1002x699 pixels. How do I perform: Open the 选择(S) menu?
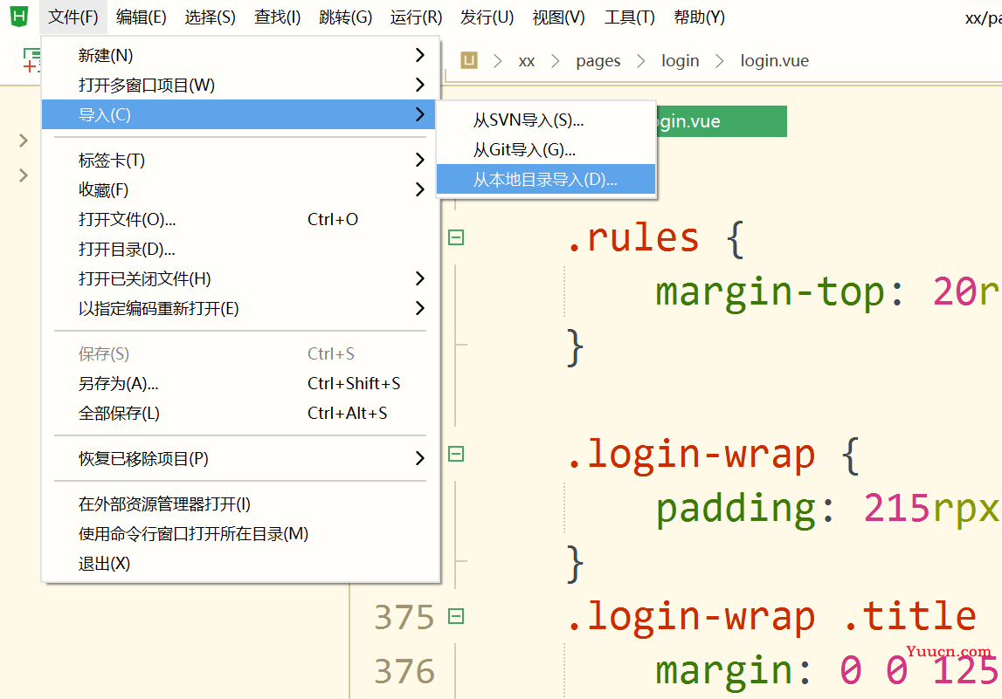(x=211, y=17)
